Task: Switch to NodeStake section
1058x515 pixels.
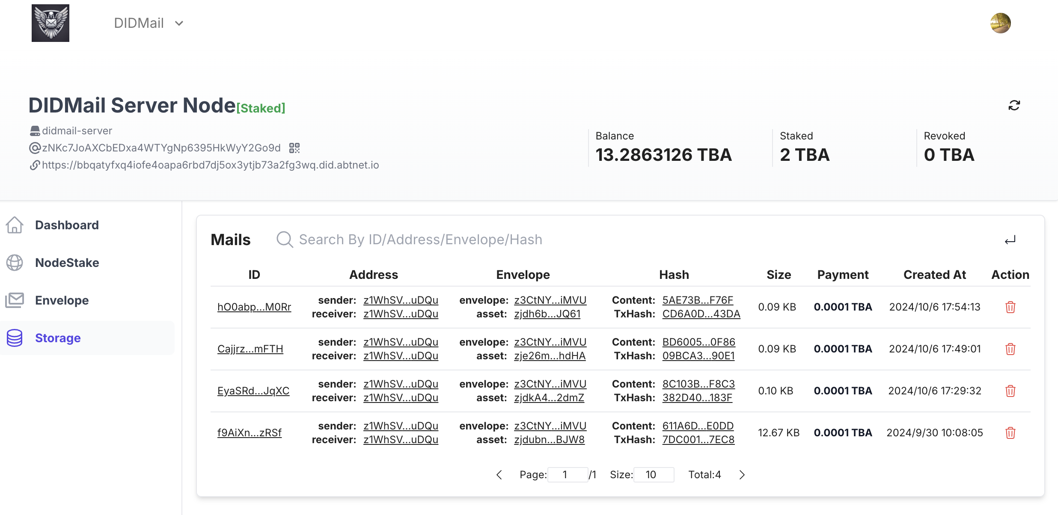Action: pos(67,263)
